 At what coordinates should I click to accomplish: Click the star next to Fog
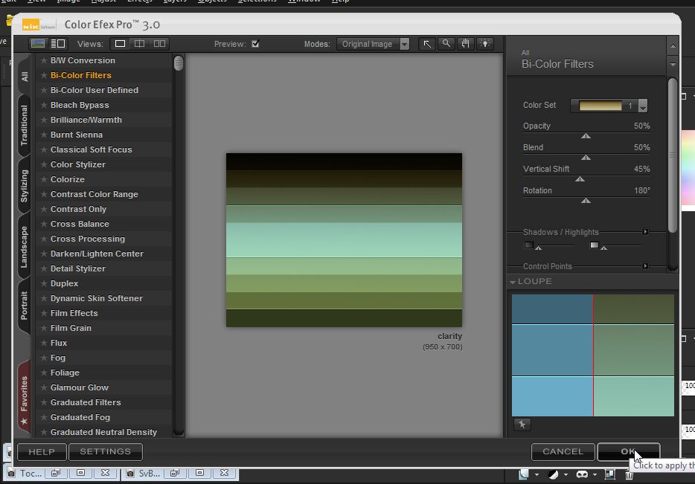point(44,358)
